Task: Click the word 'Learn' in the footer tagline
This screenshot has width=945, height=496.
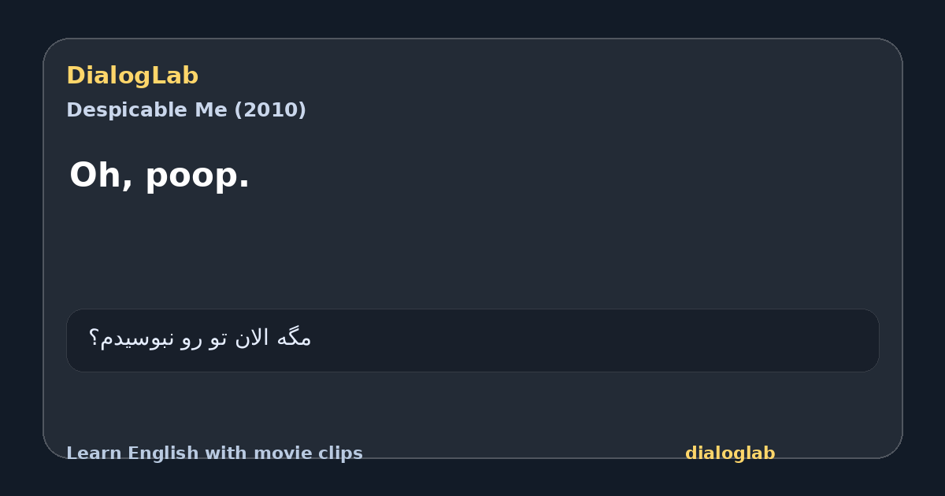Action: (94, 453)
